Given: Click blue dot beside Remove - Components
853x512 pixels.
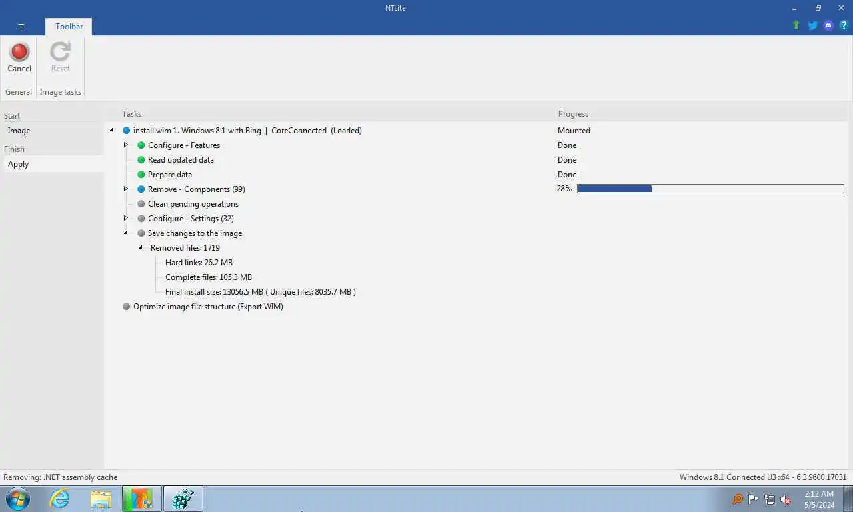Looking at the screenshot, I should pos(141,189).
